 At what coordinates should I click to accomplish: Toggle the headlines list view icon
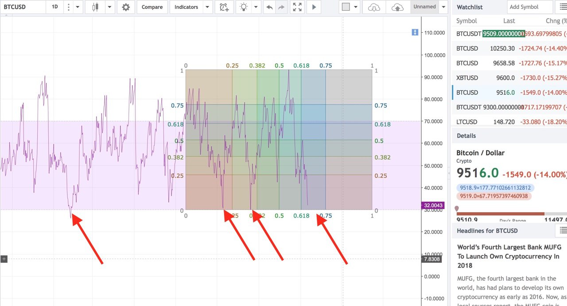(x=563, y=230)
